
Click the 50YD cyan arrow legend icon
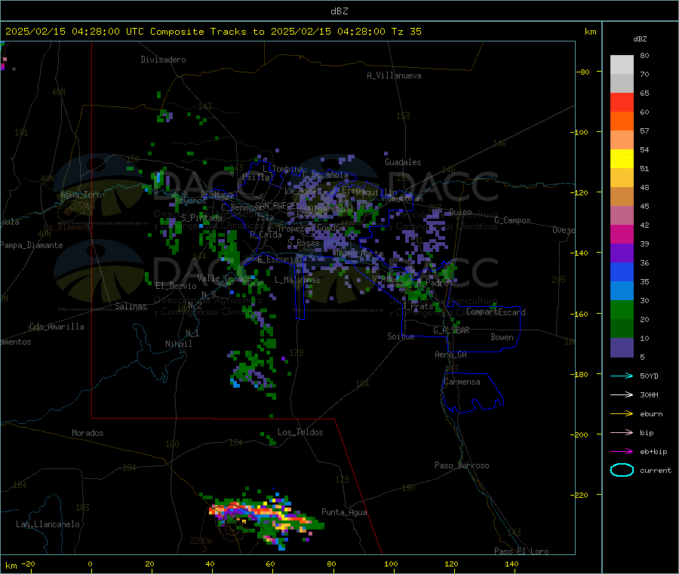tap(622, 376)
